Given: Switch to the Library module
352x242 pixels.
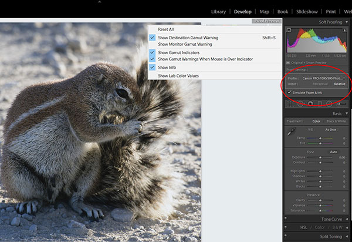Looking at the screenshot, I should pos(218,11).
